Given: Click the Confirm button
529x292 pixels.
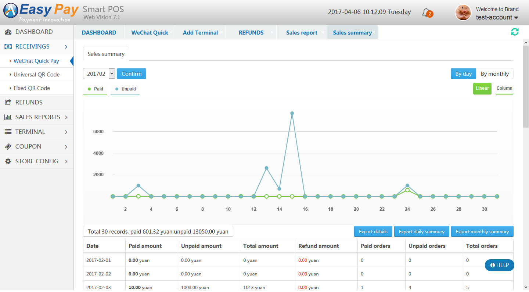Looking at the screenshot, I should (132, 74).
